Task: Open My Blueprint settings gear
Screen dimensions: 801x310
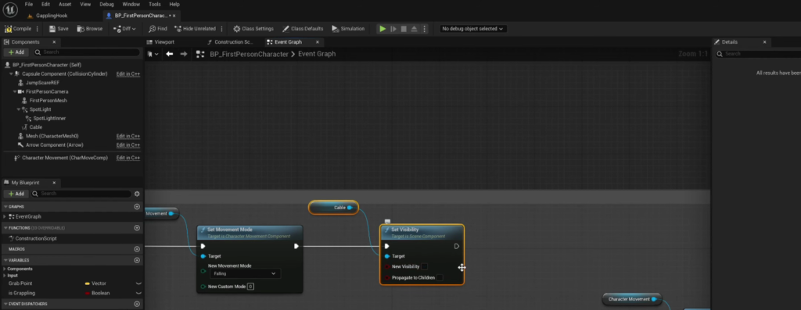Action: pos(136,194)
